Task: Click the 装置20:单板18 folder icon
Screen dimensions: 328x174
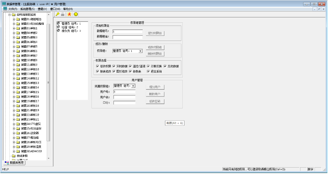Action: click(x=18, y=106)
